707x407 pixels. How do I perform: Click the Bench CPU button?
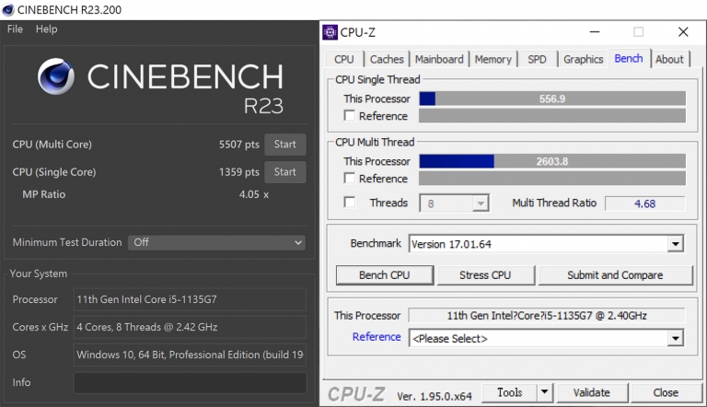[385, 275]
